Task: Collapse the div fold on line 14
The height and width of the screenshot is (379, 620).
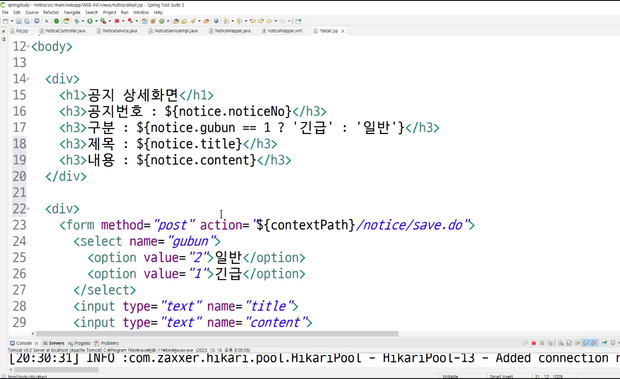Action: point(28,79)
